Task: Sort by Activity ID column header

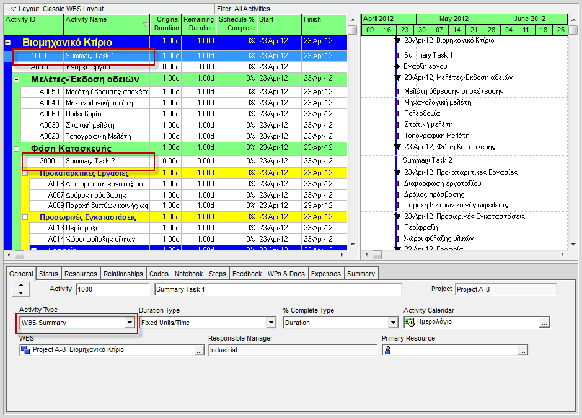Action: click(x=33, y=25)
